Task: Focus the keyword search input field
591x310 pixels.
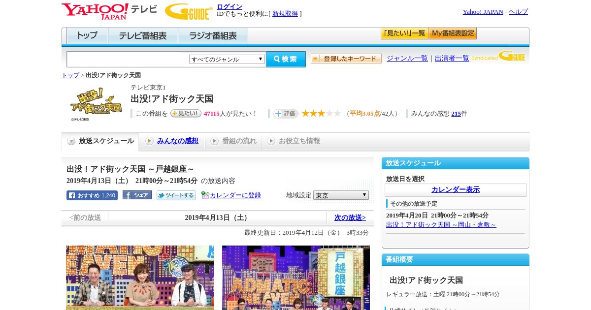Action: (128, 59)
